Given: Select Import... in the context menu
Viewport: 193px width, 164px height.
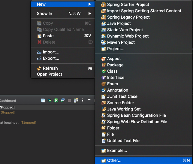Looking at the screenshot, I should 62,52.
